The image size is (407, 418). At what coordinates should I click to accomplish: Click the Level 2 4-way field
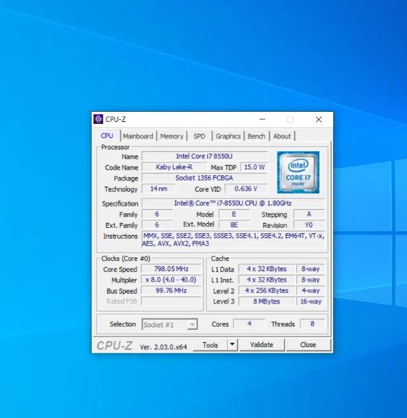(x=310, y=290)
